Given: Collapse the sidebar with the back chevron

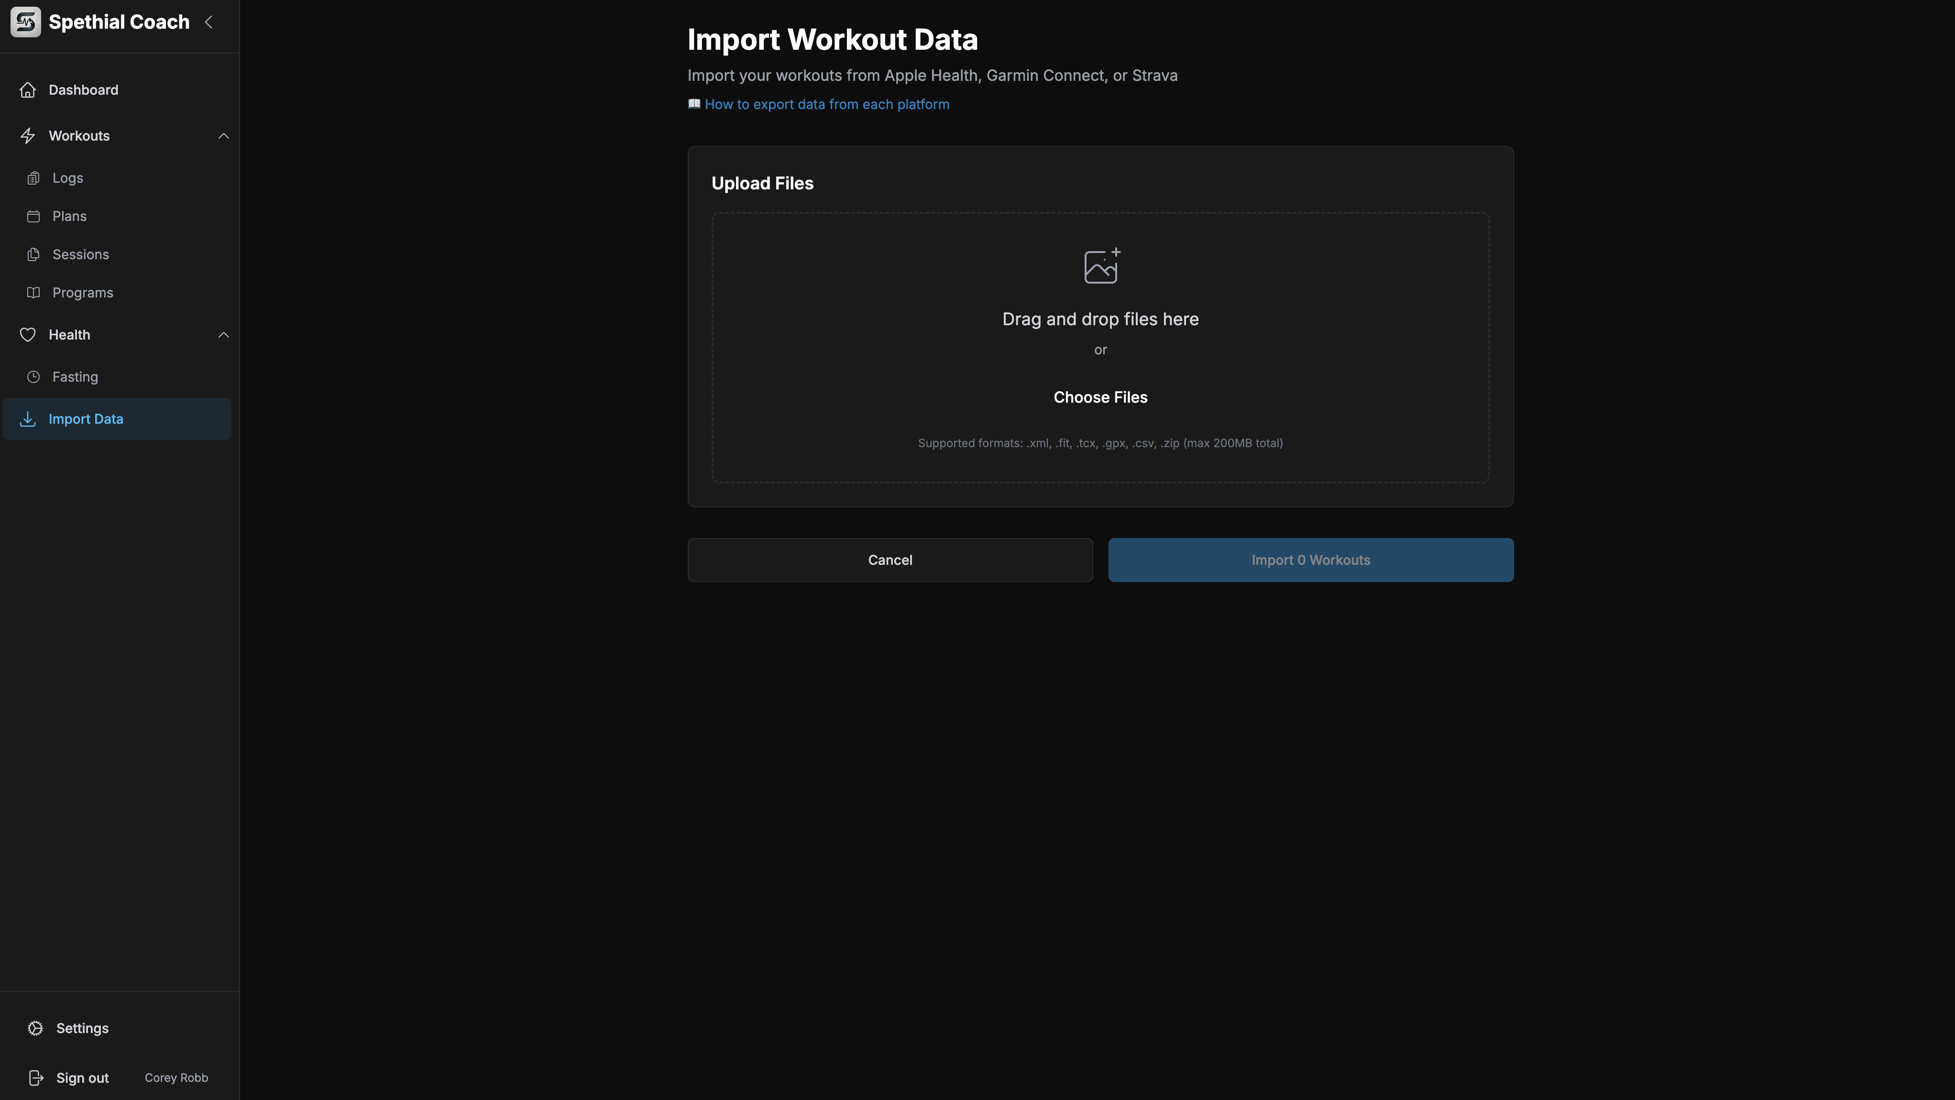Looking at the screenshot, I should [209, 22].
